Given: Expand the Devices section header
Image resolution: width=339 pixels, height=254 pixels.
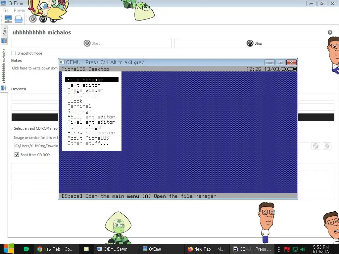Looking at the screenshot, I should coord(19,89).
